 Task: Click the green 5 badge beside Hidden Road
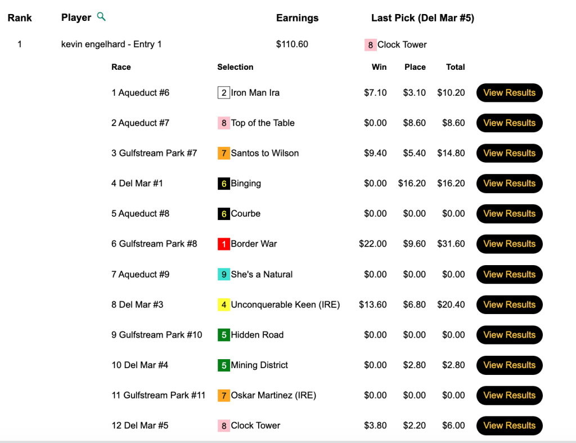coord(223,335)
